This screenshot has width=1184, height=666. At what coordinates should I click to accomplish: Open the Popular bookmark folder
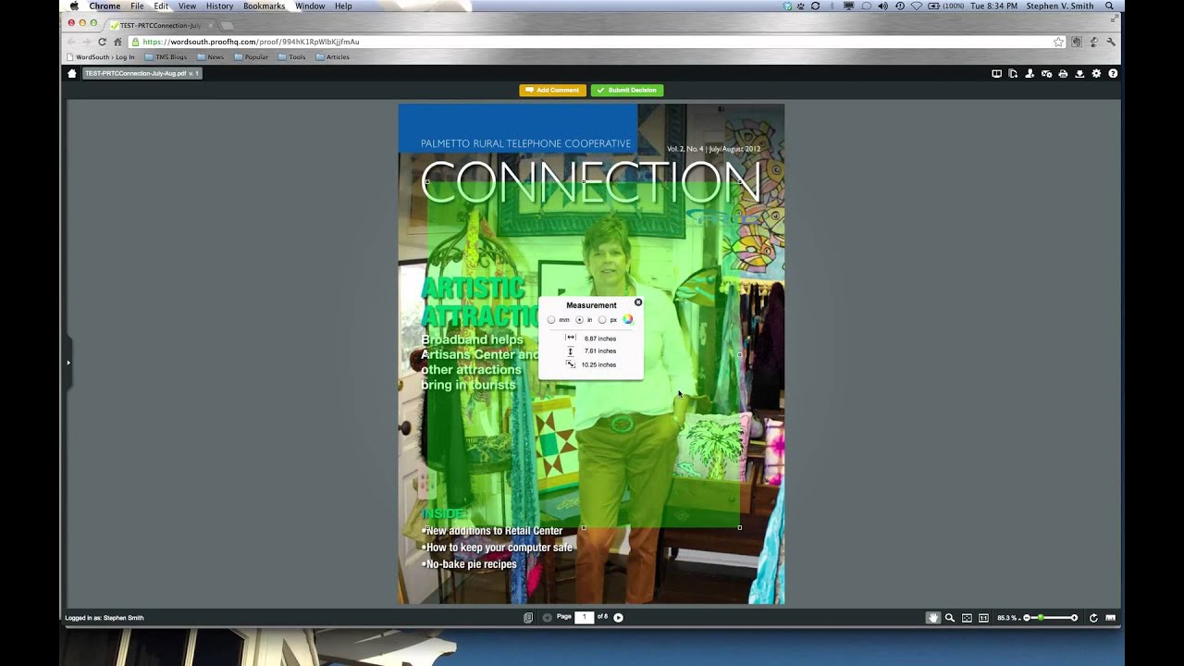click(251, 57)
